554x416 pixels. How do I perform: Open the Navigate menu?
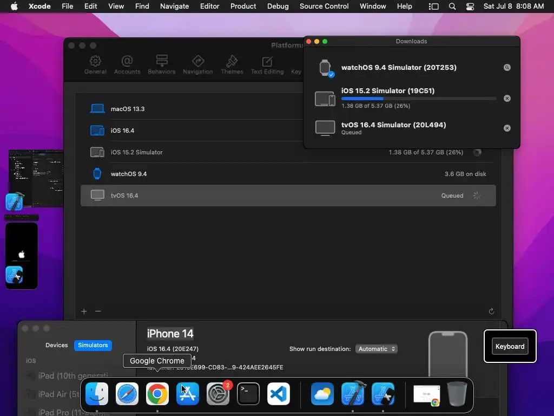click(x=174, y=6)
